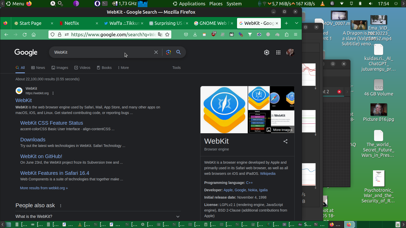Open More results from webkit.org
Viewport: 406px width, 228px height.
pyautogui.click(x=44, y=188)
